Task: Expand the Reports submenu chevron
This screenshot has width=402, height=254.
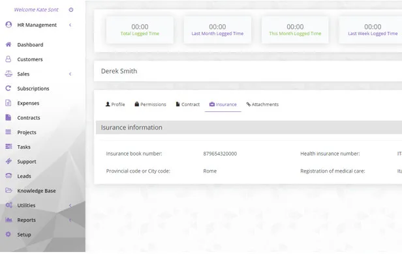Action: (70, 220)
